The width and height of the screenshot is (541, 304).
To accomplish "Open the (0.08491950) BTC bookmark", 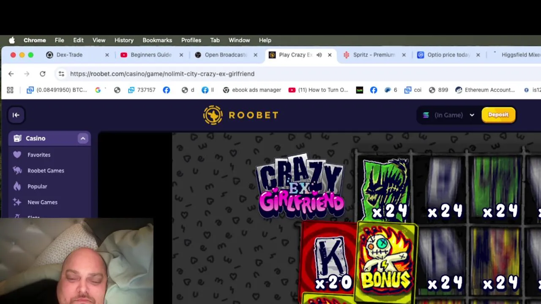I will click(57, 90).
